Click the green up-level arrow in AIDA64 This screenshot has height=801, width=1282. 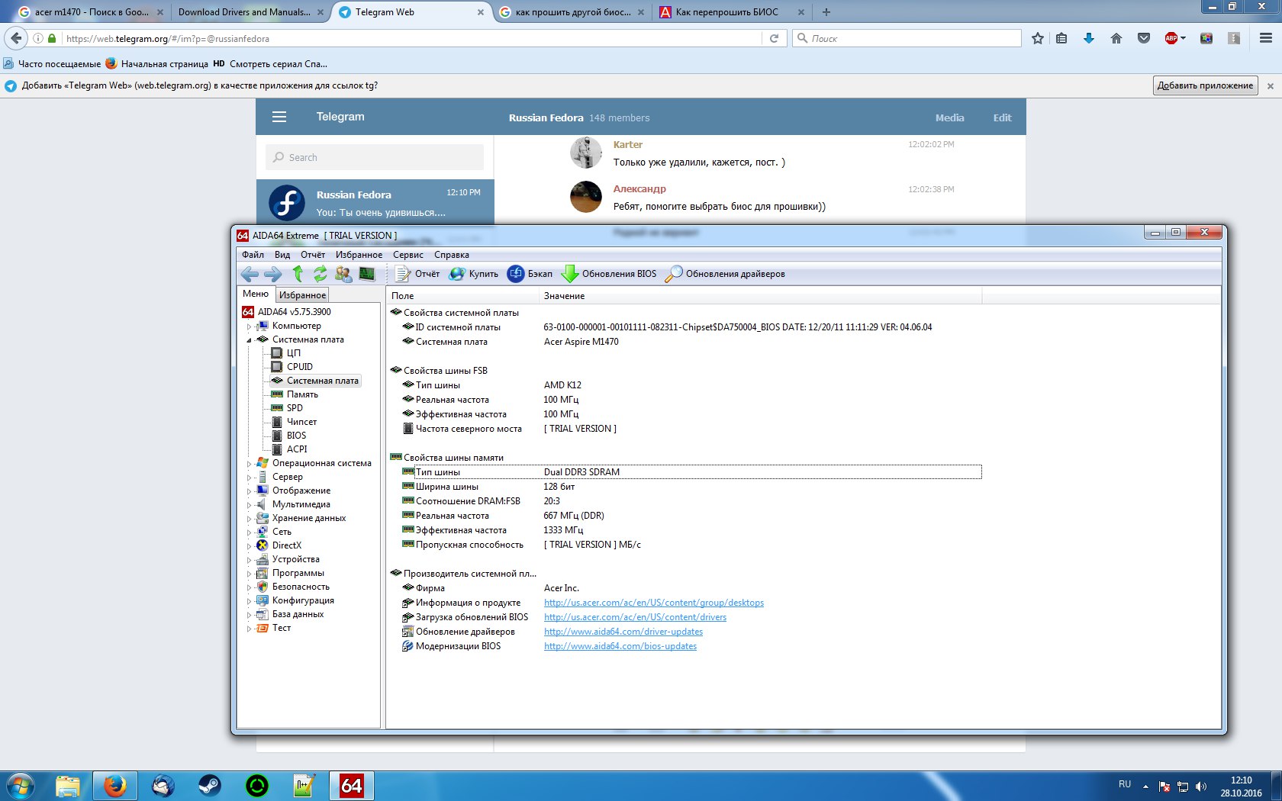coord(298,274)
